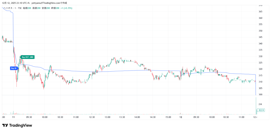
Task: Click the 365 level on price scale
Action: [x=260, y=12]
